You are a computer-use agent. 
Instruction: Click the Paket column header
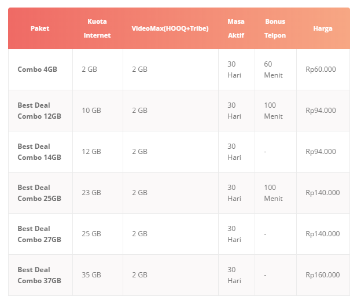(40, 28)
